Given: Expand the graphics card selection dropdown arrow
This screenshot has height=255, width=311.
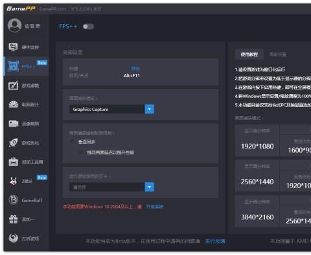Looking at the screenshot, I should click(x=150, y=187).
